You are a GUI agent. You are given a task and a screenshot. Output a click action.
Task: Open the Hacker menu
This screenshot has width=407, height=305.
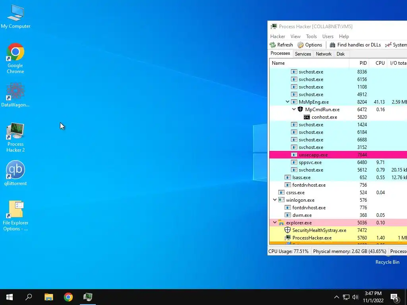pos(277,36)
